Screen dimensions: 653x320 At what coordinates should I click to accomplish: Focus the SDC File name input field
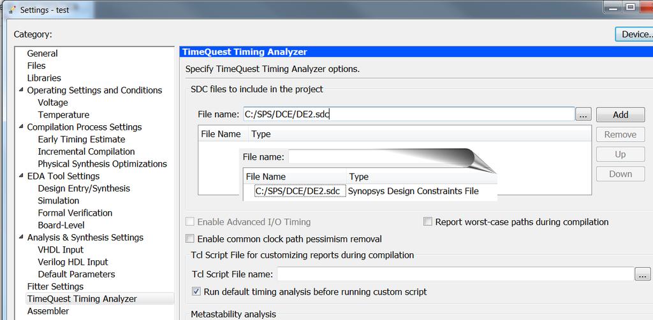point(409,115)
